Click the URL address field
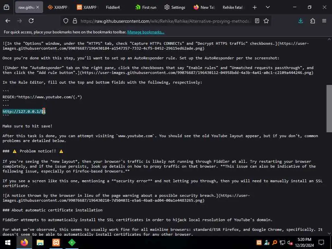Viewport: 332px width, 249px height. tap(166, 21)
